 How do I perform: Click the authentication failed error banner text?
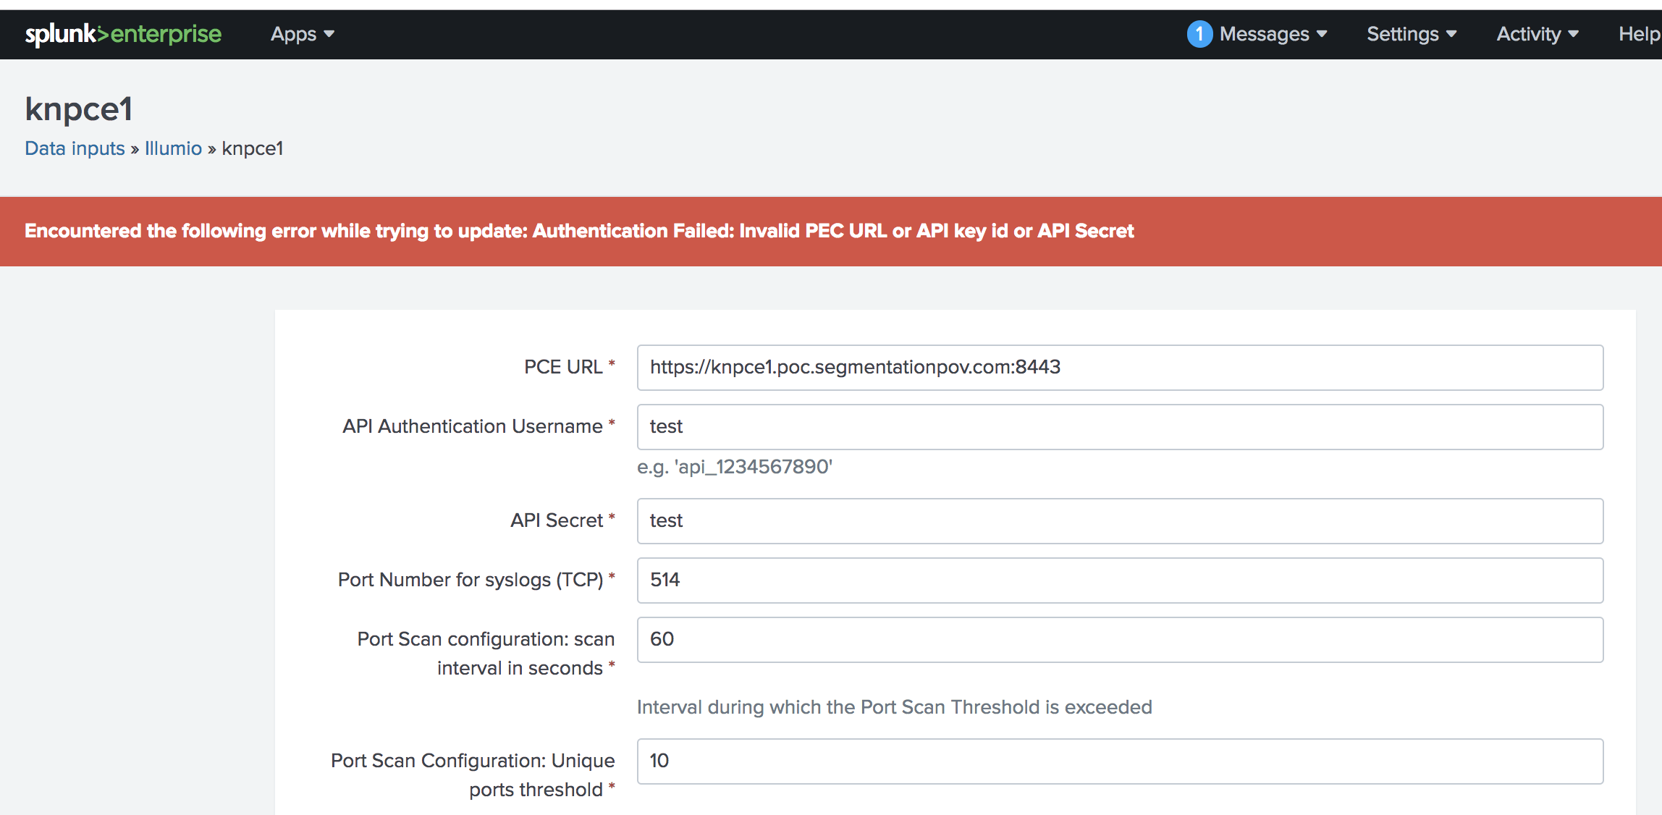pyautogui.click(x=579, y=231)
